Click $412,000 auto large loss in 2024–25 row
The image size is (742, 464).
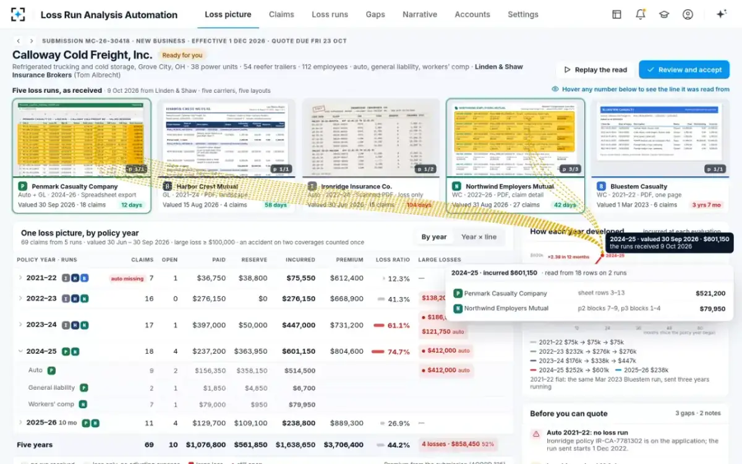[445, 351]
